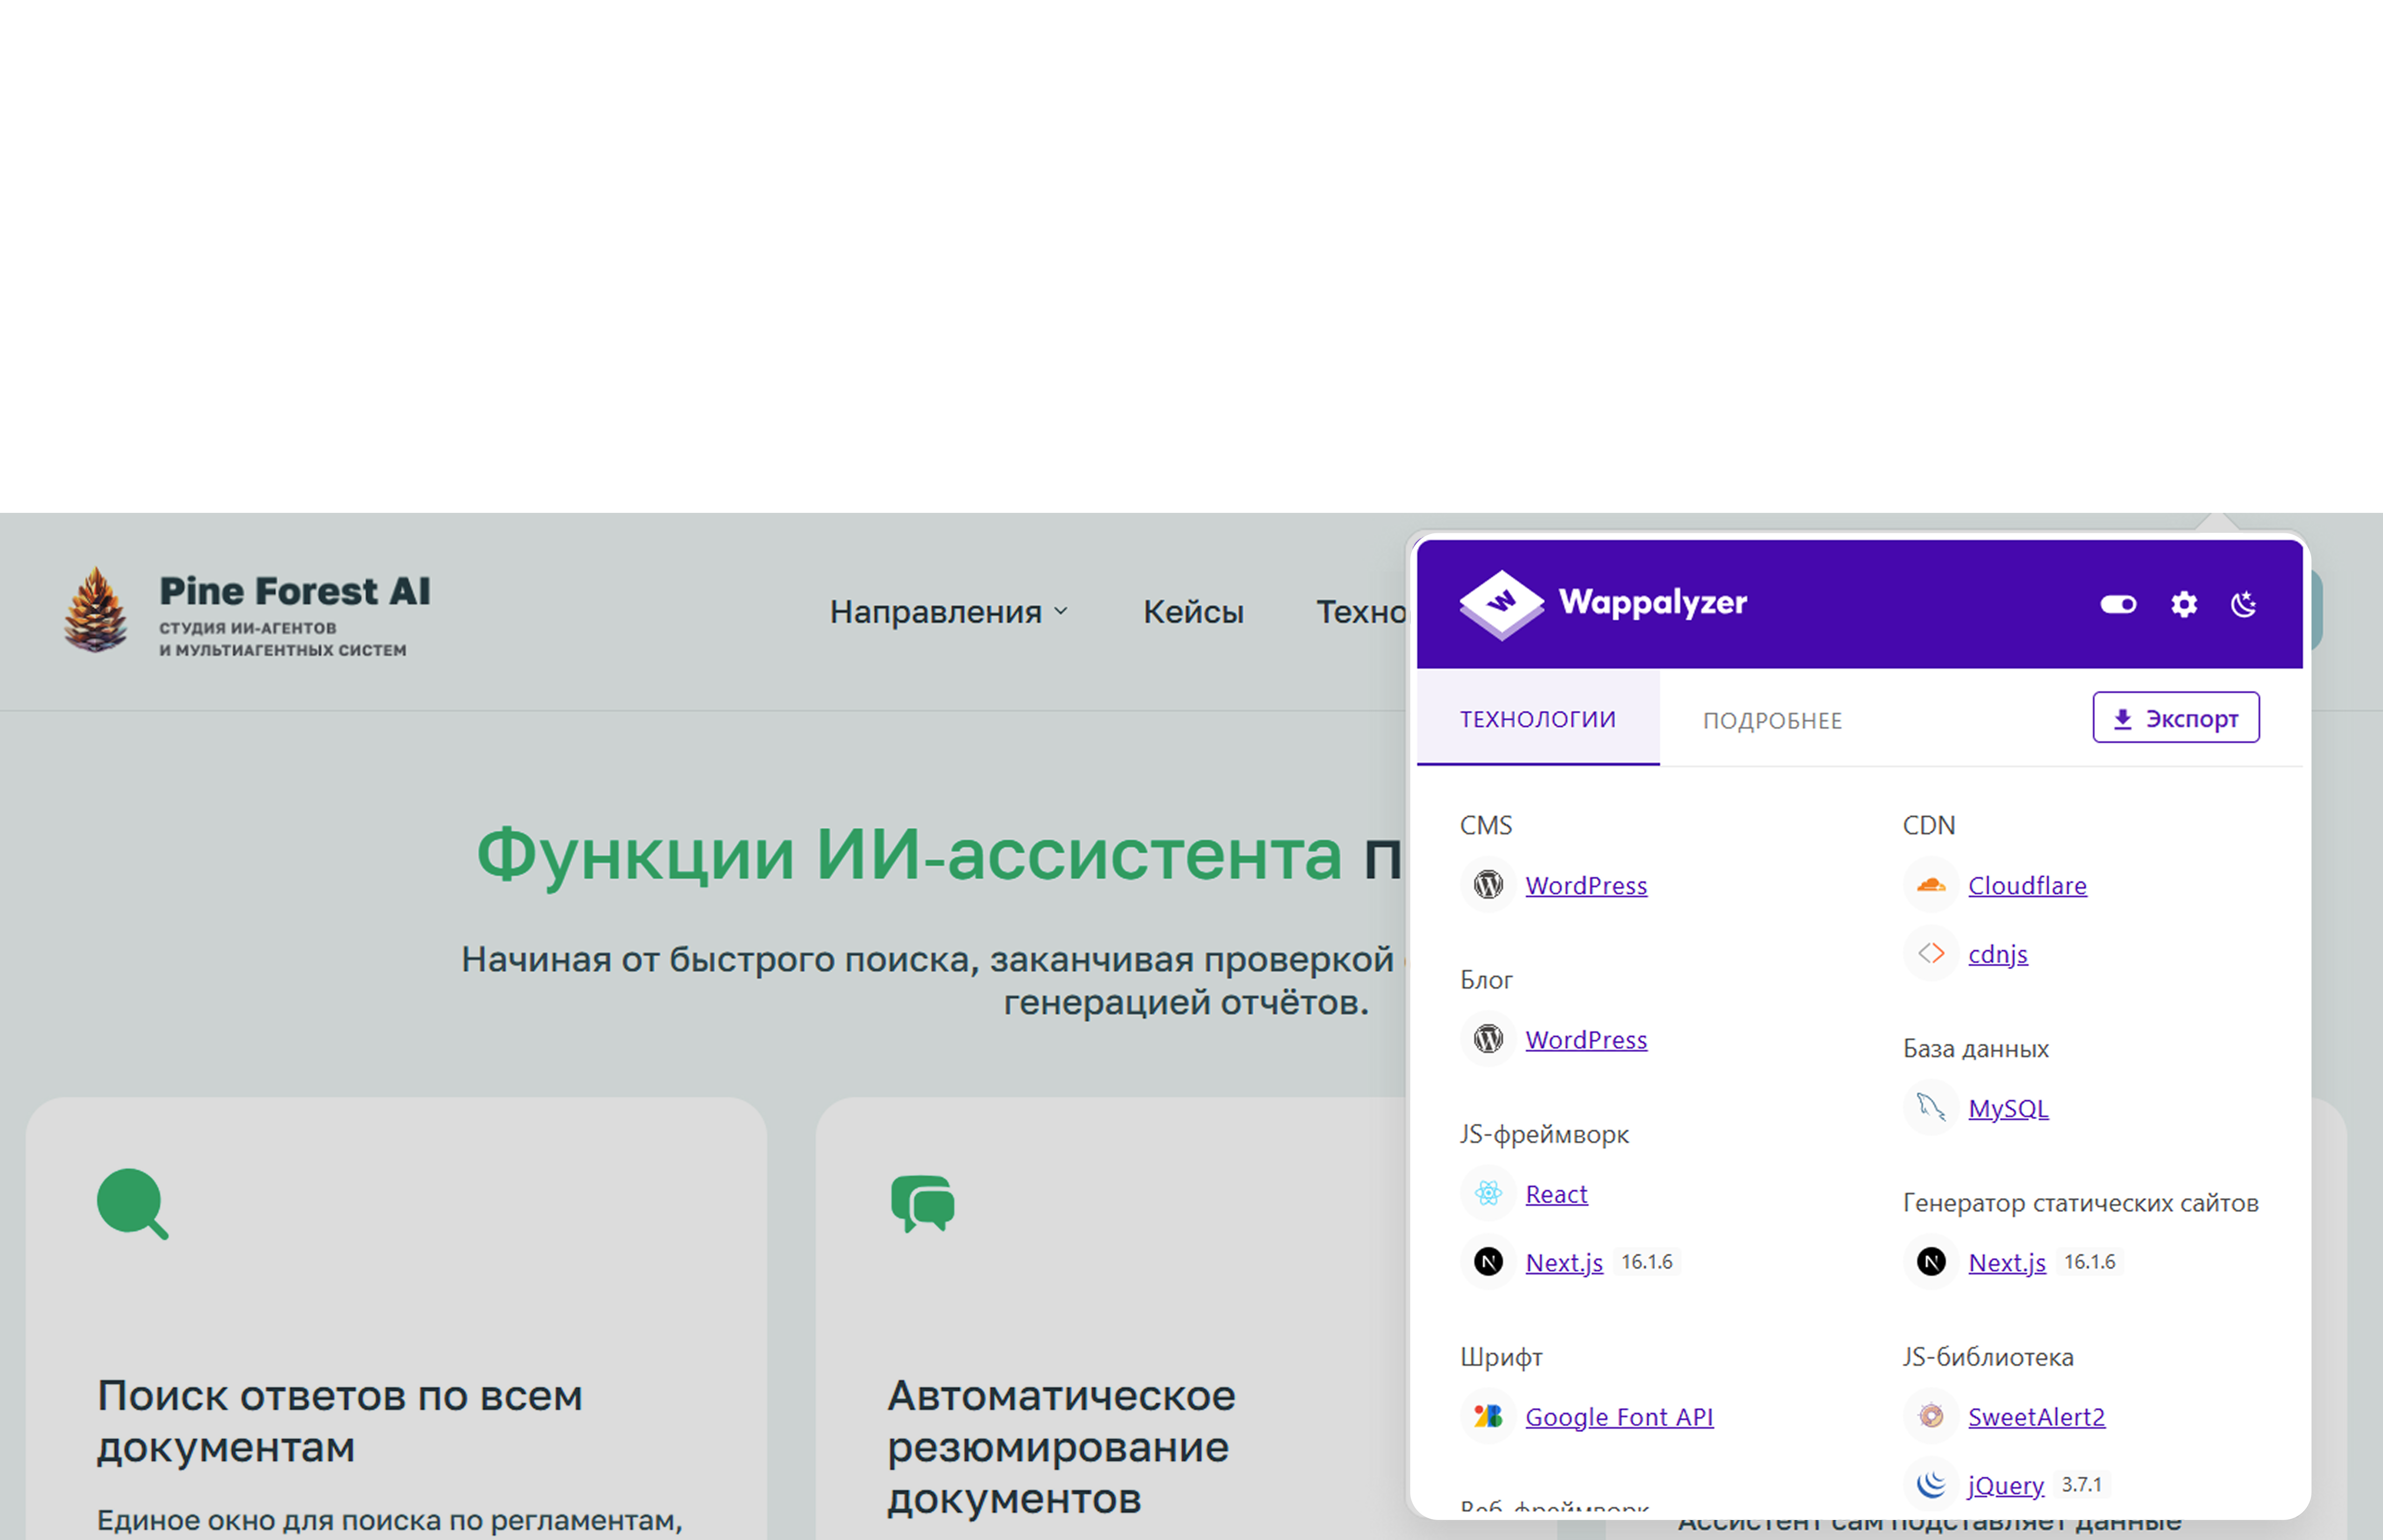This screenshot has width=2383, height=1540.
Task: Click the Шрифт category heading
Action: 1501,1357
